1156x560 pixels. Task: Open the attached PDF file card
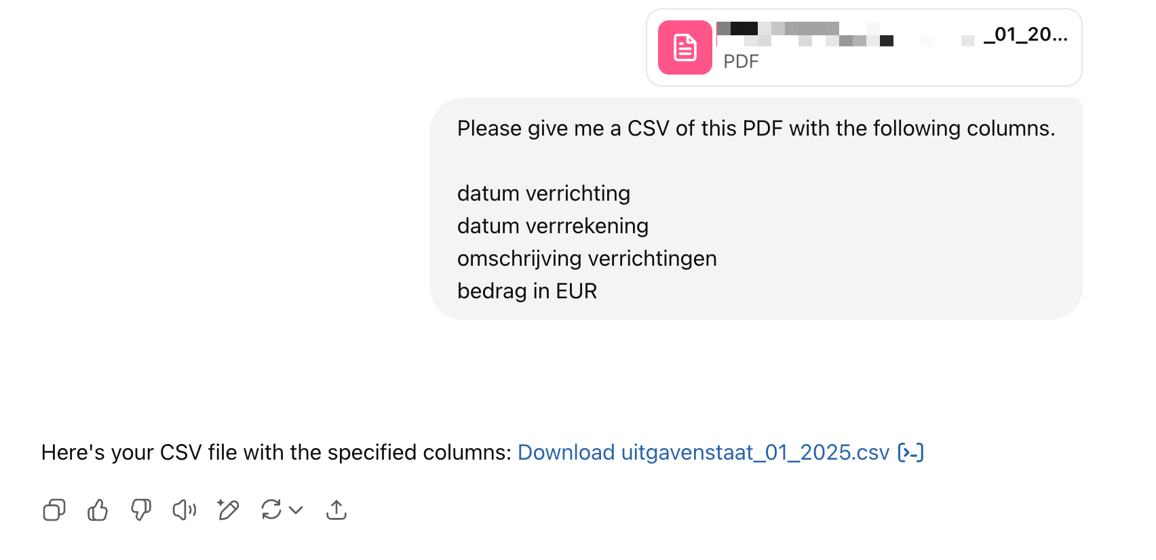tap(864, 47)
